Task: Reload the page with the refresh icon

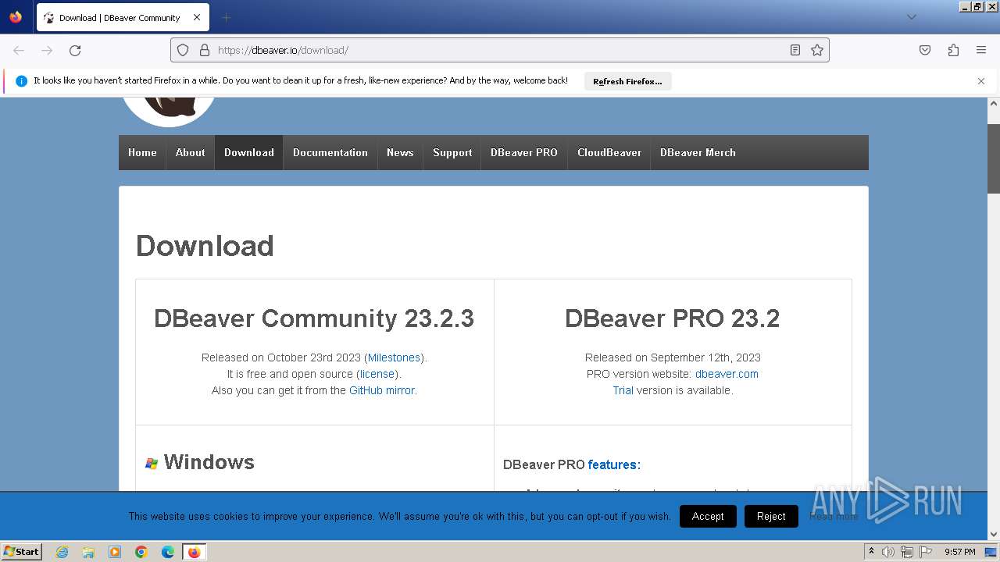Action: (x=75, y=50)
